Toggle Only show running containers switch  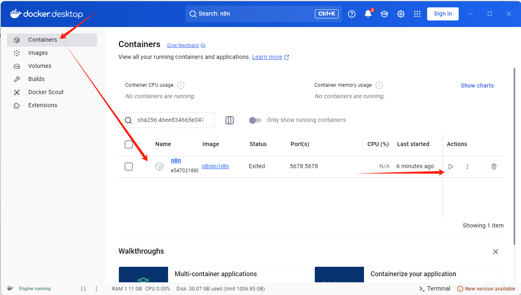(x=255, y=120)
